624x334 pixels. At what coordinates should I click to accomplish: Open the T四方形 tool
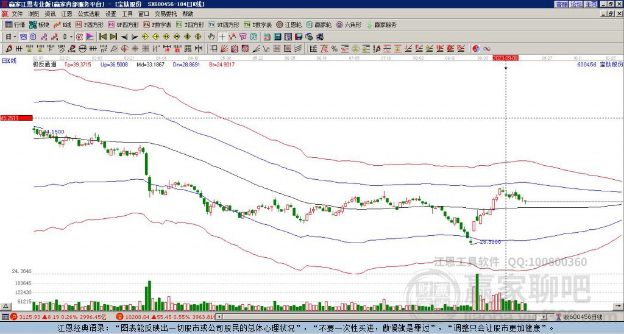[x=190, y=24]
